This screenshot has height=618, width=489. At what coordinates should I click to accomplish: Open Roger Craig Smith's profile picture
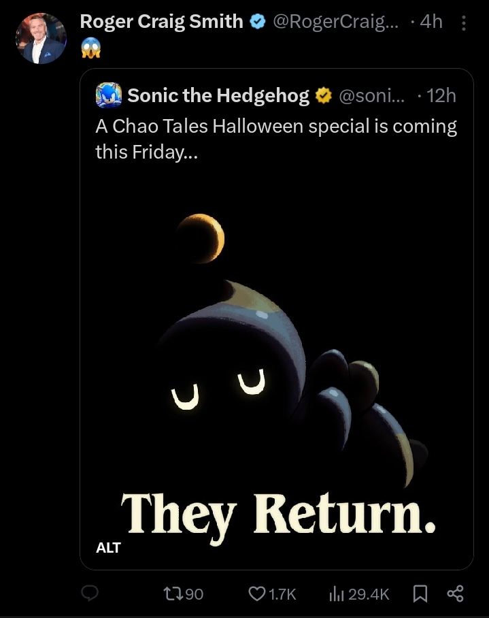tap(41, 38)
